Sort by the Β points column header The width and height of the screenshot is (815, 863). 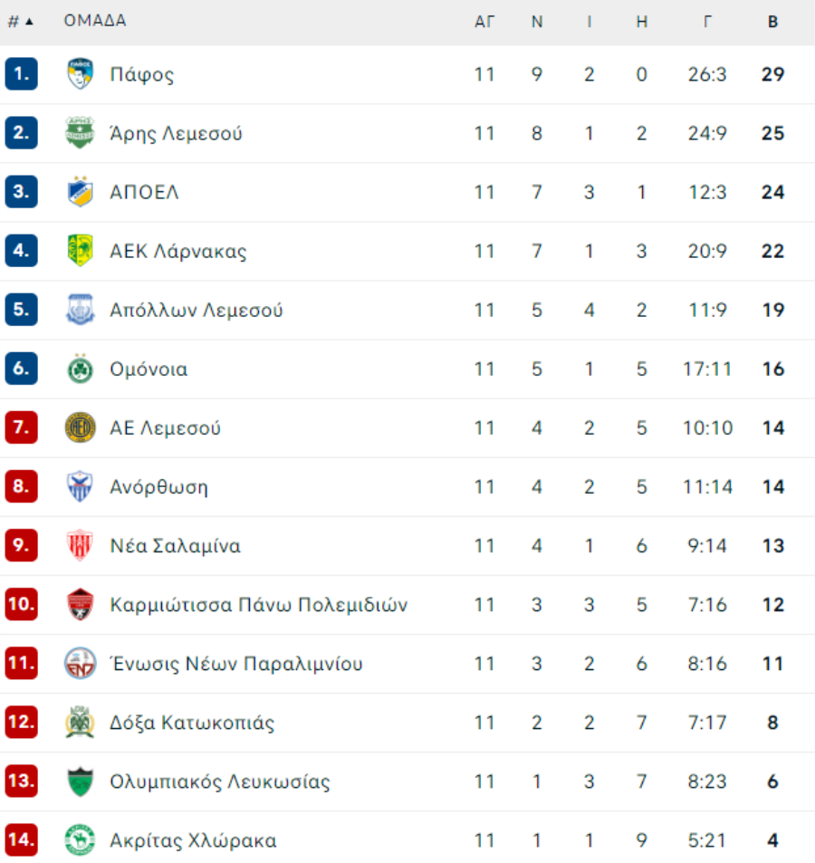[x=772, y=22]
